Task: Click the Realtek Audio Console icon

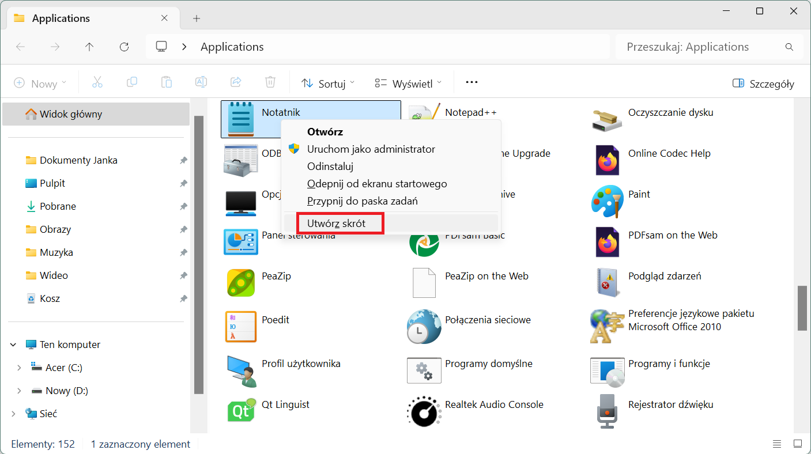Action: (424, 411)
